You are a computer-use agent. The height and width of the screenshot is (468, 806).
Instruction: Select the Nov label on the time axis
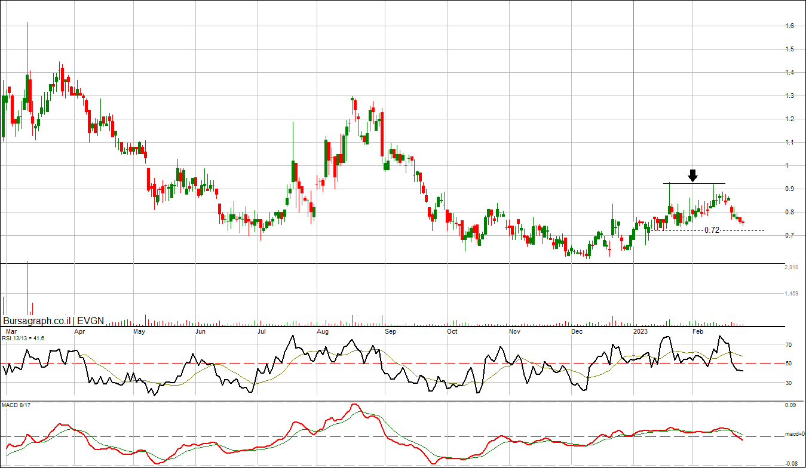point(514,331)
